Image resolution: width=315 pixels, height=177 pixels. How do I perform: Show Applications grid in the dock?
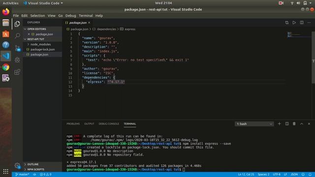(x=5, y=171)
